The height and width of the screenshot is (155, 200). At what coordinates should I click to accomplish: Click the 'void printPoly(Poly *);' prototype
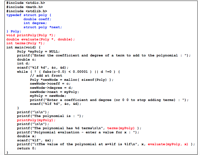pos(31,35)
